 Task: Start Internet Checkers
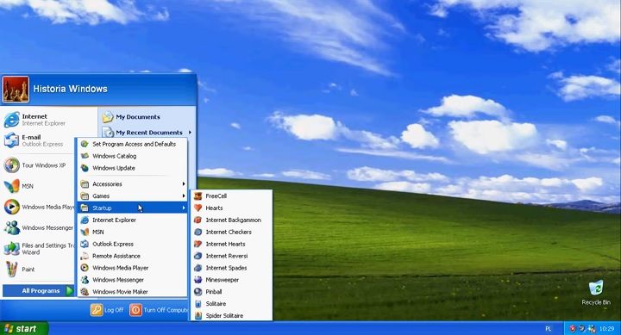pos(231,232)
